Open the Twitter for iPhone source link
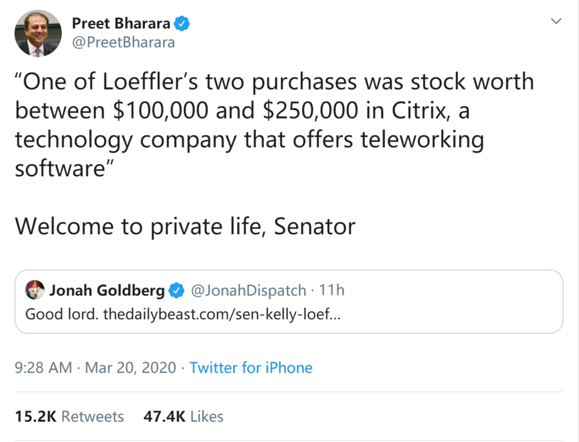The width and height of the screenshot is (579, 442). click(x=251, y=368)
